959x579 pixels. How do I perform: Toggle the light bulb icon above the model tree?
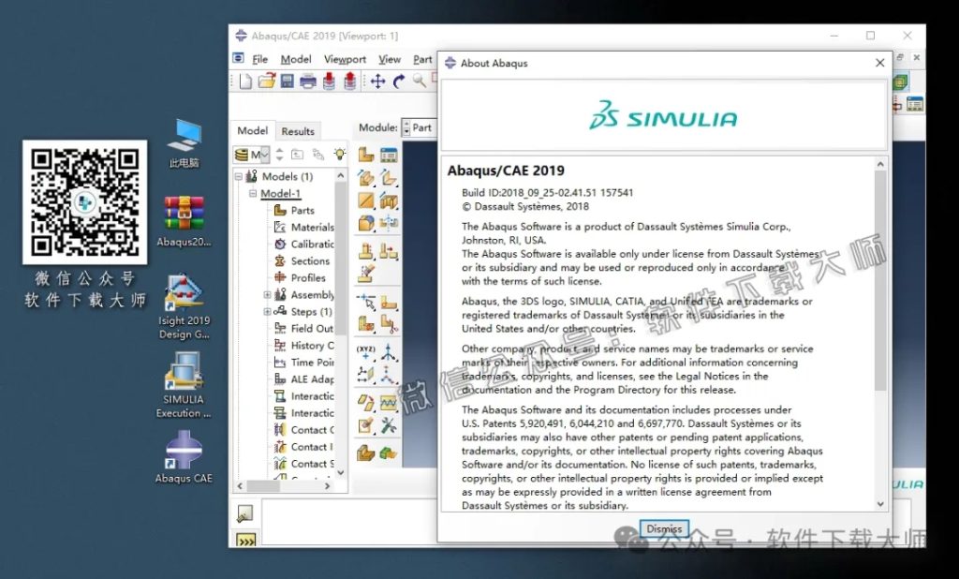click(x=340, y=154)
